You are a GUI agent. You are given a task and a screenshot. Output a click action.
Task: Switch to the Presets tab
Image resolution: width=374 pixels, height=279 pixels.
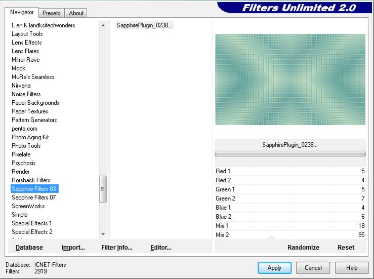point(52,13)
